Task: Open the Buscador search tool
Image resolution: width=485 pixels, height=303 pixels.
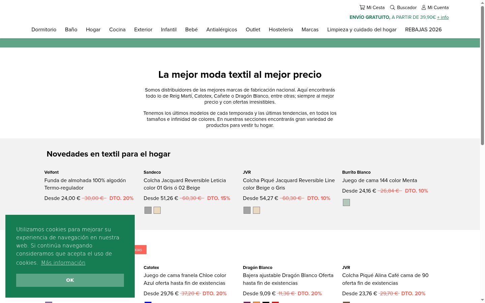Action: [403, 7]
